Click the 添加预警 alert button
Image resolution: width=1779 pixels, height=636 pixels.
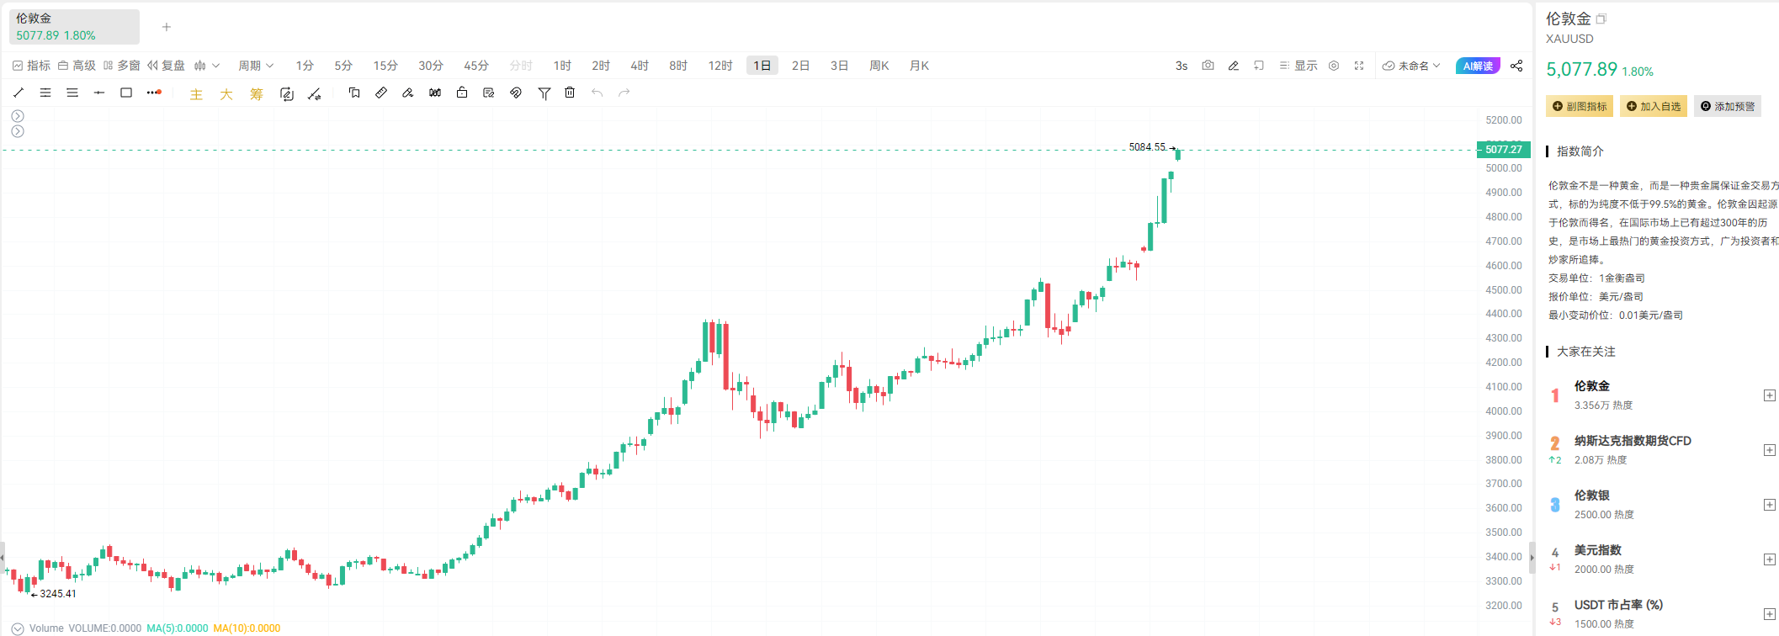click(1727, 107)
